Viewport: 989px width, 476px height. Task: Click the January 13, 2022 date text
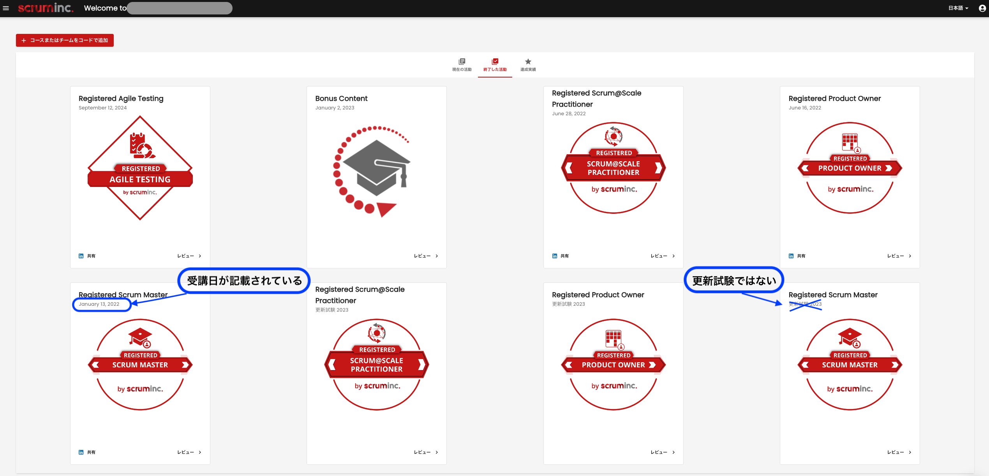coord(99,304)
